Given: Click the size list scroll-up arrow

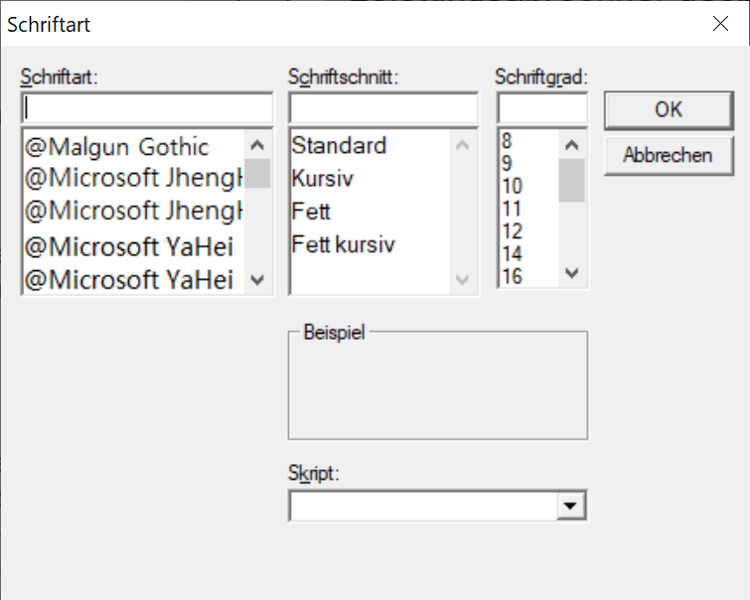Looking at the screenshot, I should click(571, 144).
